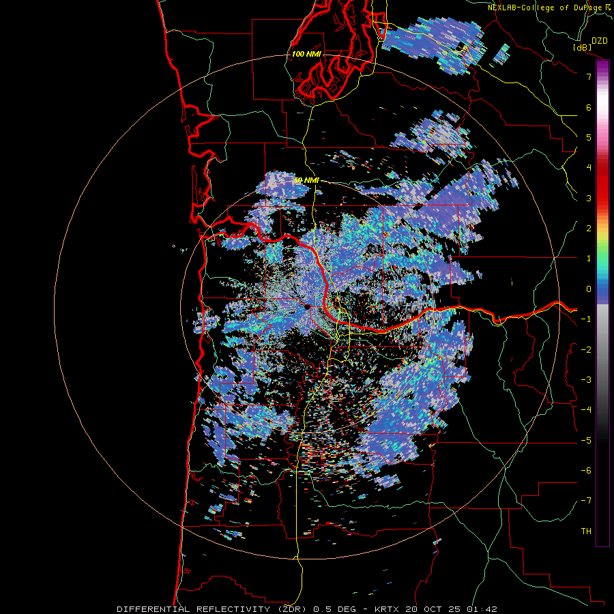Screen dimensions: 614x614
Task: Click the "-7" value on the dB scale
Action: 586,501
